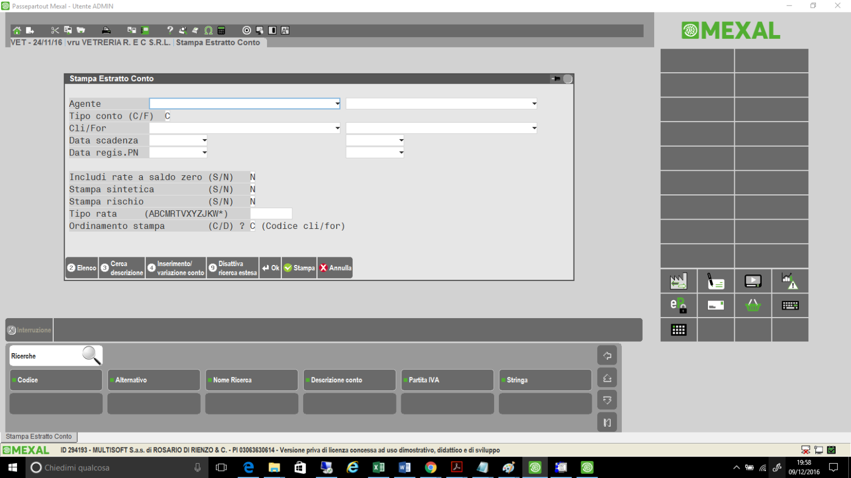Click the 'Includi rate a saldo zero' S/N field
851x478 pixels.
(x=253, y=177)
